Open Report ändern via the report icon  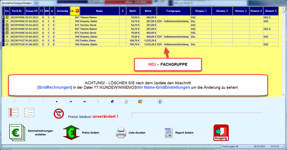[x=168, y=133]
